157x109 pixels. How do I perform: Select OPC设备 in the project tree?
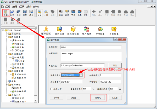coord(19,50)
